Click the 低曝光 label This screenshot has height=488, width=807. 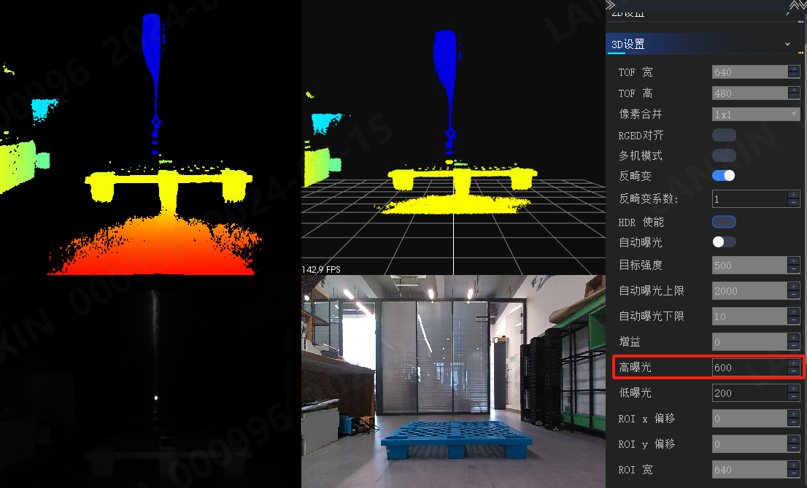tap(635, 392)
